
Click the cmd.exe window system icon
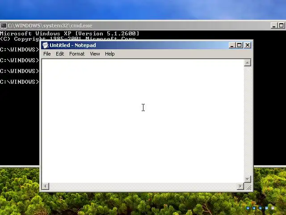click(x=4, y=26)
